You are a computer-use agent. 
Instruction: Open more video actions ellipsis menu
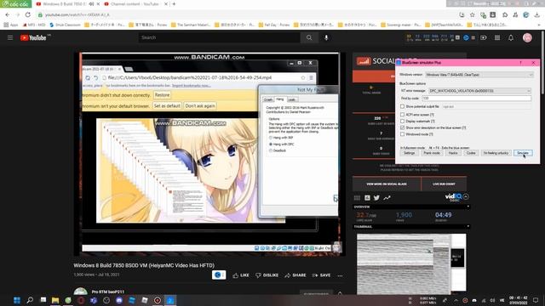pos(340,275)
